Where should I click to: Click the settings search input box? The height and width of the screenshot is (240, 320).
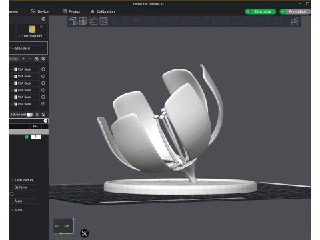(26, 121)
